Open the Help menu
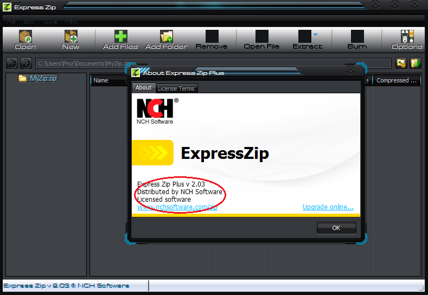Viewport: 428px width, 295px height. pos(71,21)
